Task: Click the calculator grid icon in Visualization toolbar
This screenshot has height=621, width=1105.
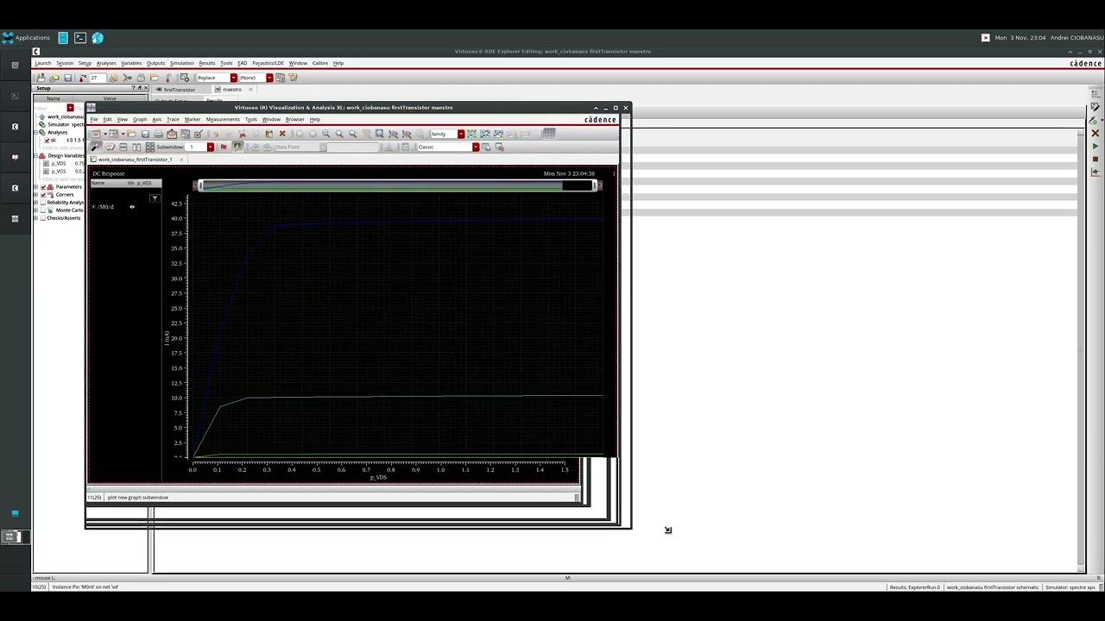Action: click(549, 134)
